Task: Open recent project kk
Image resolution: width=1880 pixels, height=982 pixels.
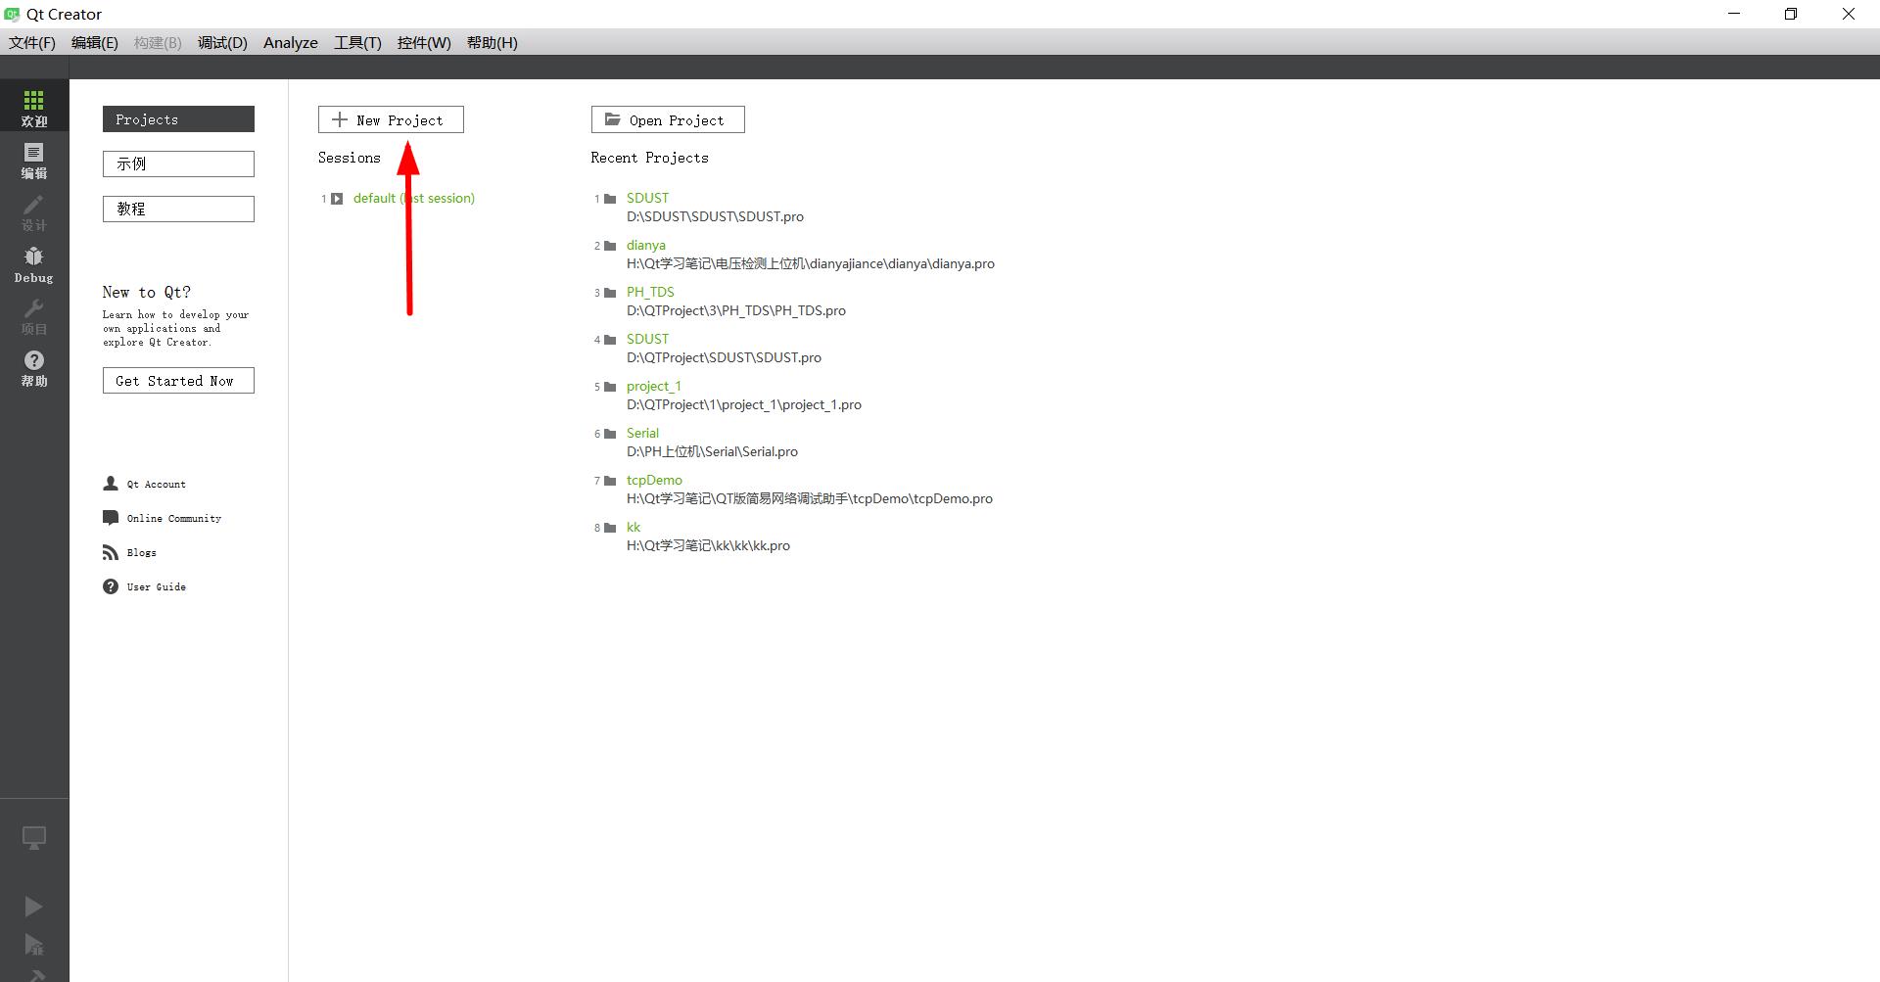Action: [x=634, y=527]
